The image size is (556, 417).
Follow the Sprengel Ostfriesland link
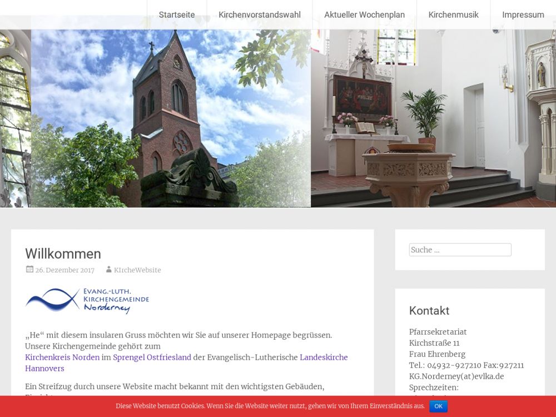152,358
